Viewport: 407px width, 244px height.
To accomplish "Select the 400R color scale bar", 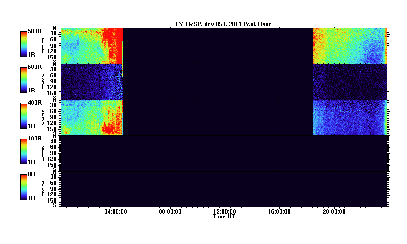I will click(x=24, y=115).
